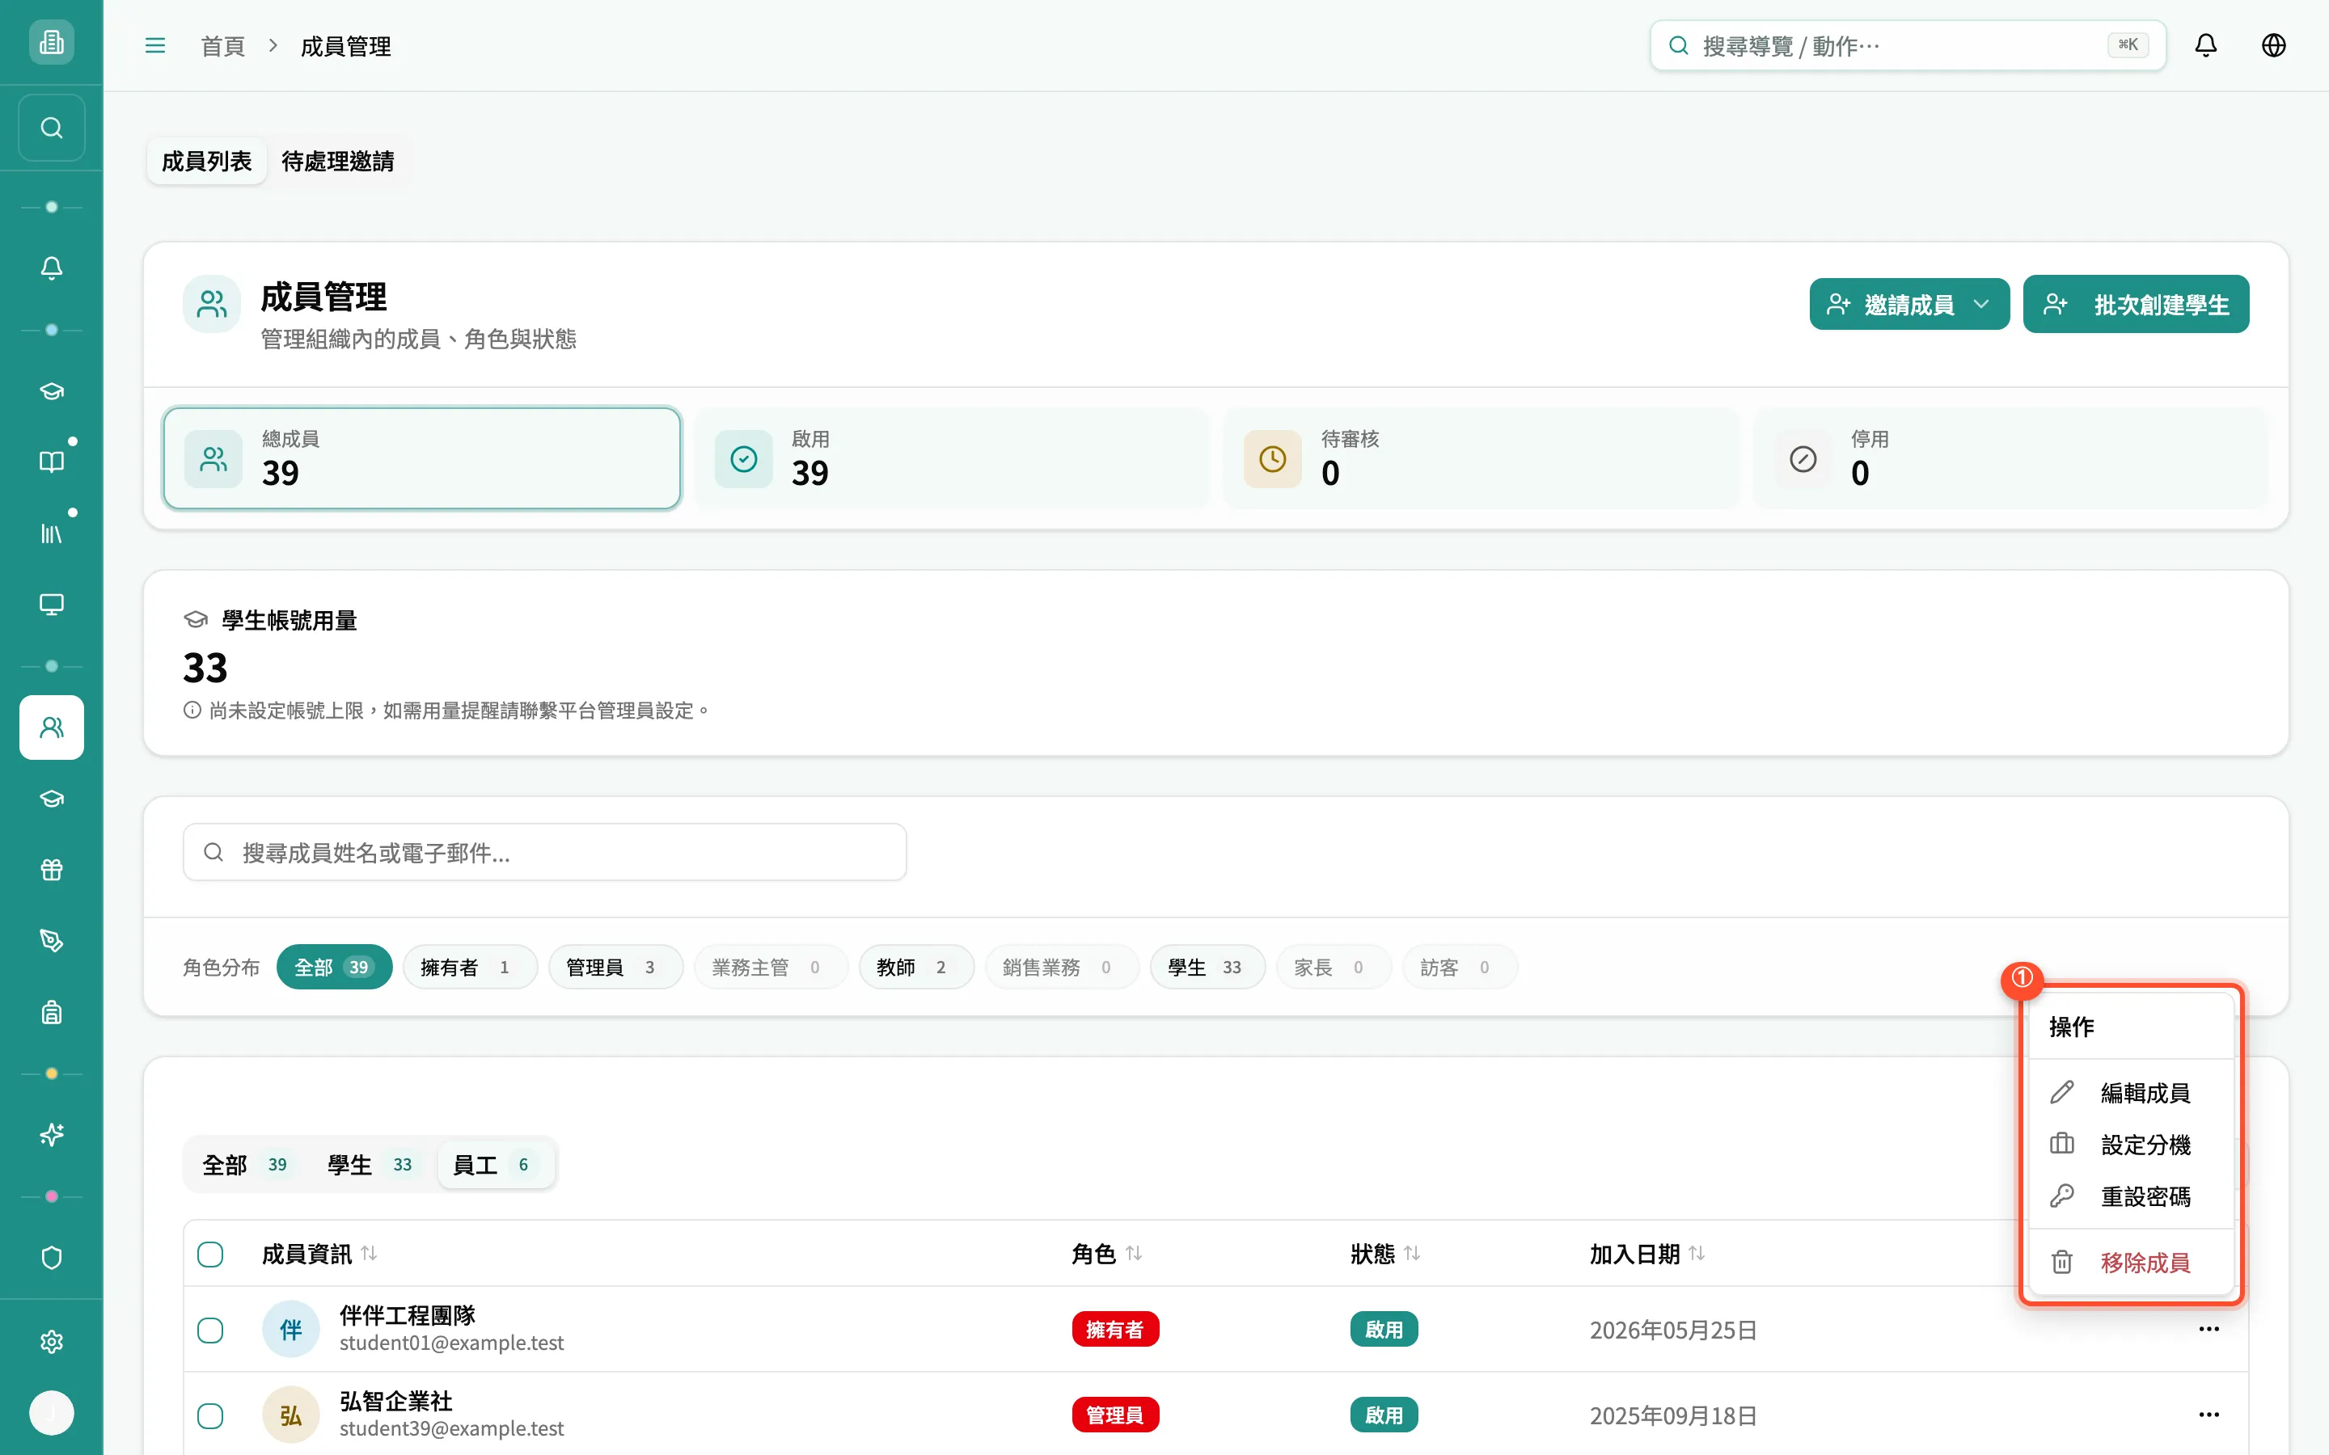
Task: Open the lower graduation cap sidebar icon
Action: [51, 799]
